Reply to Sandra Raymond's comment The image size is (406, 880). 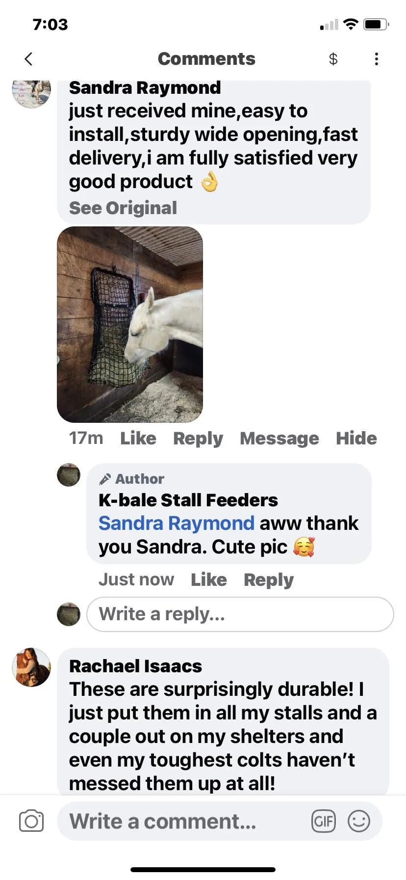click(198, 438)
